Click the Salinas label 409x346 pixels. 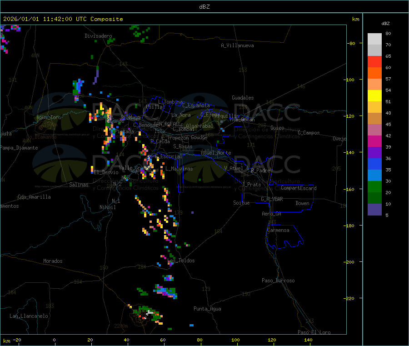click(x=79, y=185)
